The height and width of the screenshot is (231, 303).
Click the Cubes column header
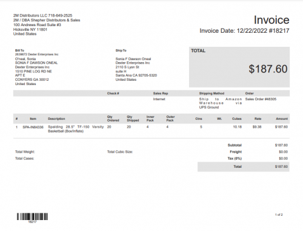tap(237, 119)
